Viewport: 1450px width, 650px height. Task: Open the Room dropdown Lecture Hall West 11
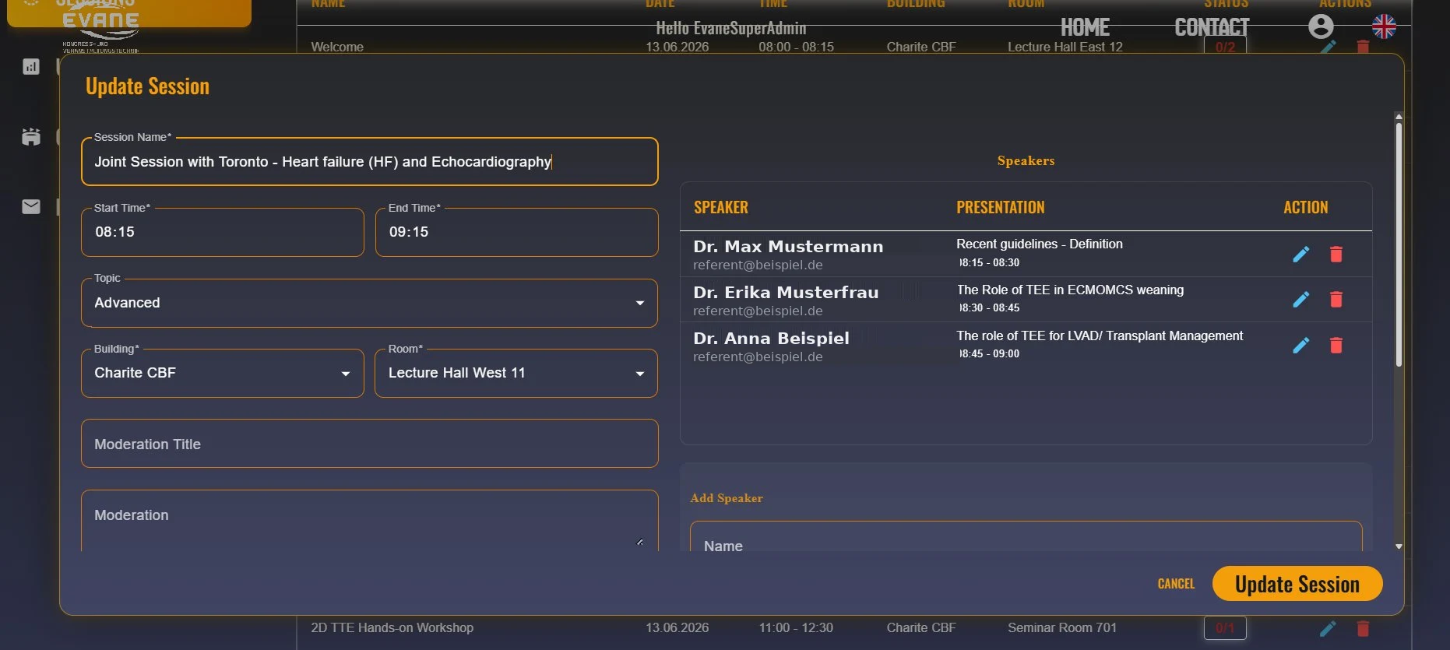pos(516,374)
